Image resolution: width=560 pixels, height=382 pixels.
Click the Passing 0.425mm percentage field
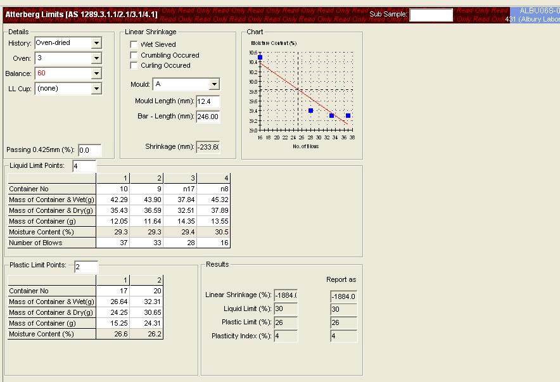pos(89,150)
